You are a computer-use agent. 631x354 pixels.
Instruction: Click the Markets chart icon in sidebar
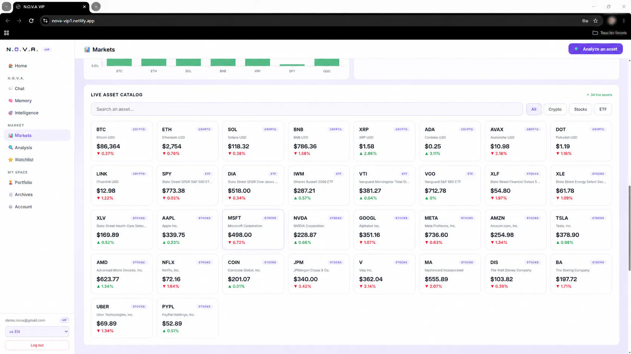point(11,136)
